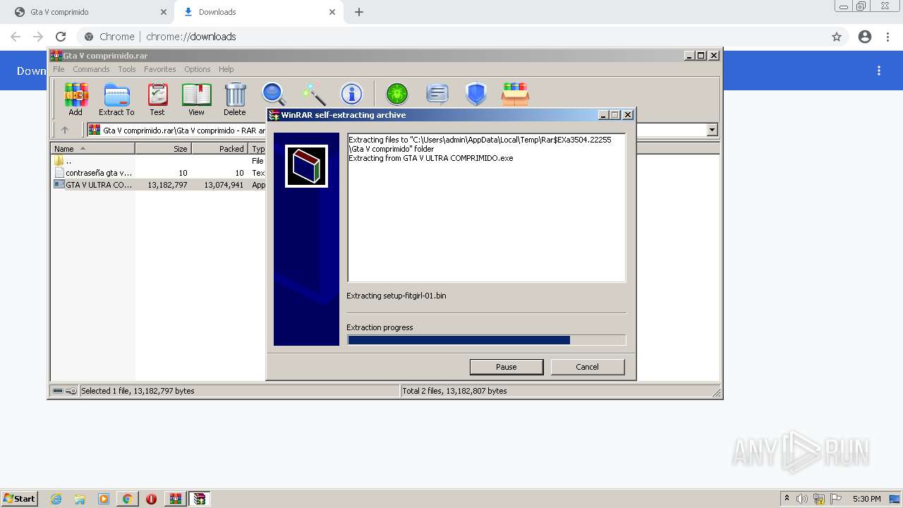Click the Test archive icon
The width and height of the screenshot is (903, 508).
(157, 99)
